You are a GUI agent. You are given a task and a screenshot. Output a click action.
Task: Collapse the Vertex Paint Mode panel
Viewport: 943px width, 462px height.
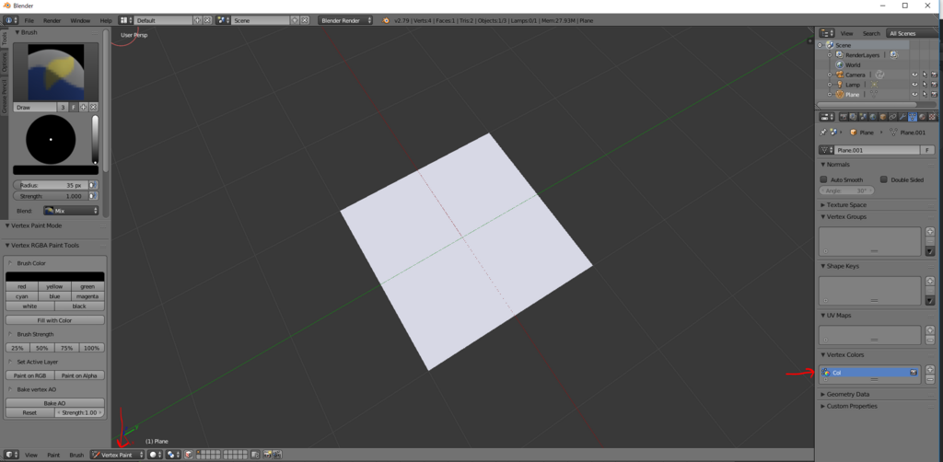click(x=7, y=225)
